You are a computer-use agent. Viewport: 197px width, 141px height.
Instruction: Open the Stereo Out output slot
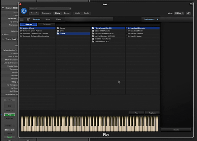[x=10, y=130]
